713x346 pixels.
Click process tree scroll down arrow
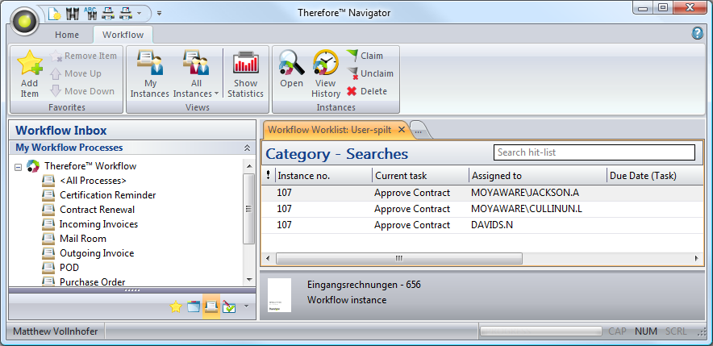click(248, 279)
